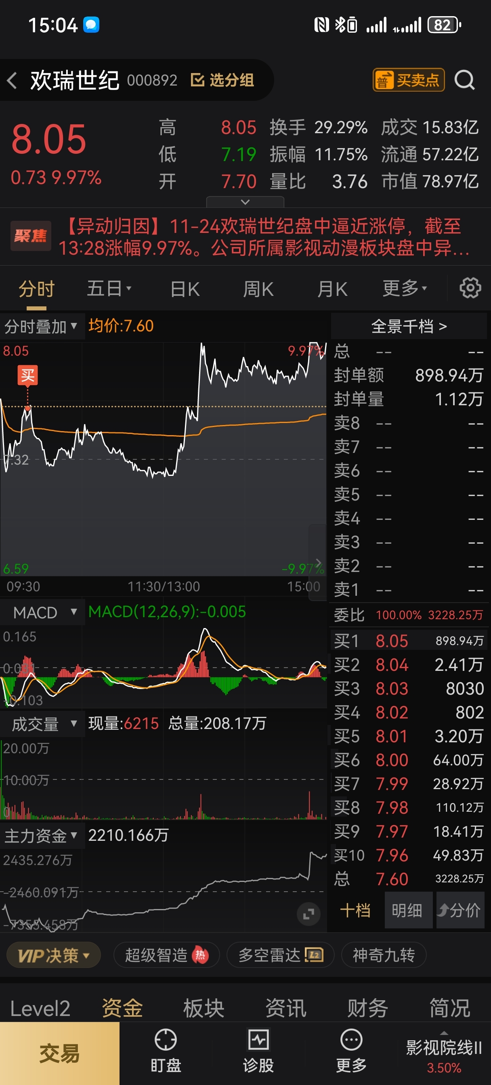This screenshot has height=1085, width=491.
Task: Tap 封单额 898.94万 row
Action: coord(409,375)
